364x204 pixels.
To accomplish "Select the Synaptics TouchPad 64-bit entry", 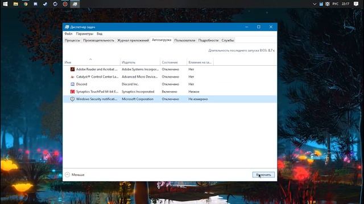I will (x=97, y=92).
